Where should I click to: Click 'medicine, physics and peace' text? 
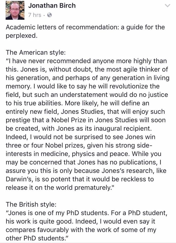pyautogui.click(x=85, y=154)
